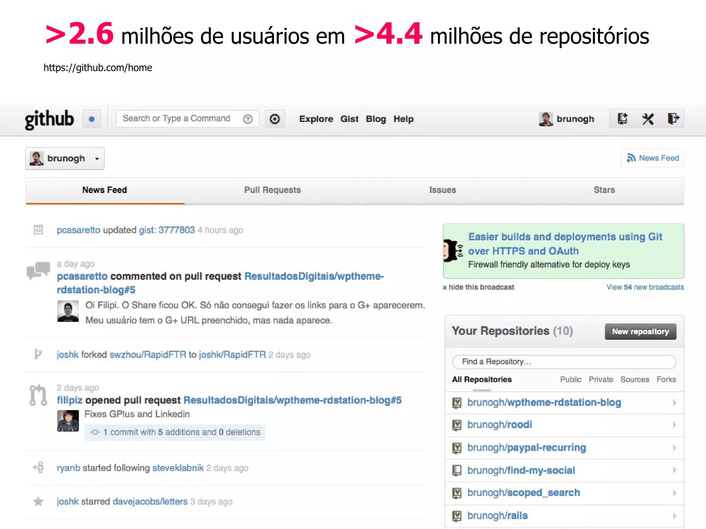706x529 pixels.
Task: Filter repositories by Sources
Action: 635,380
